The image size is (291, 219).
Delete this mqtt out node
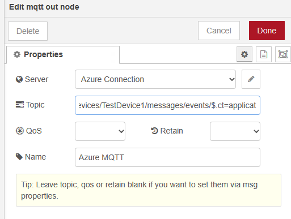(x=28, y=31)
